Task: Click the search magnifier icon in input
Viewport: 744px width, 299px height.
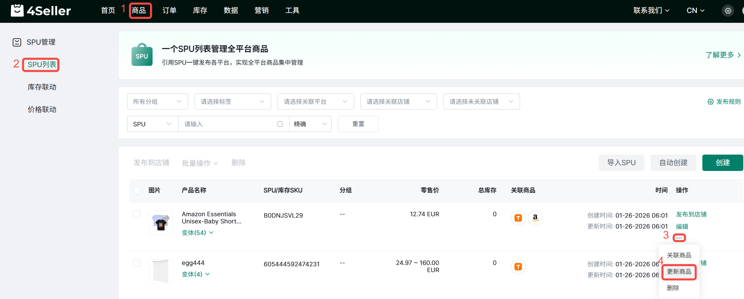Action: pos(280,124)
